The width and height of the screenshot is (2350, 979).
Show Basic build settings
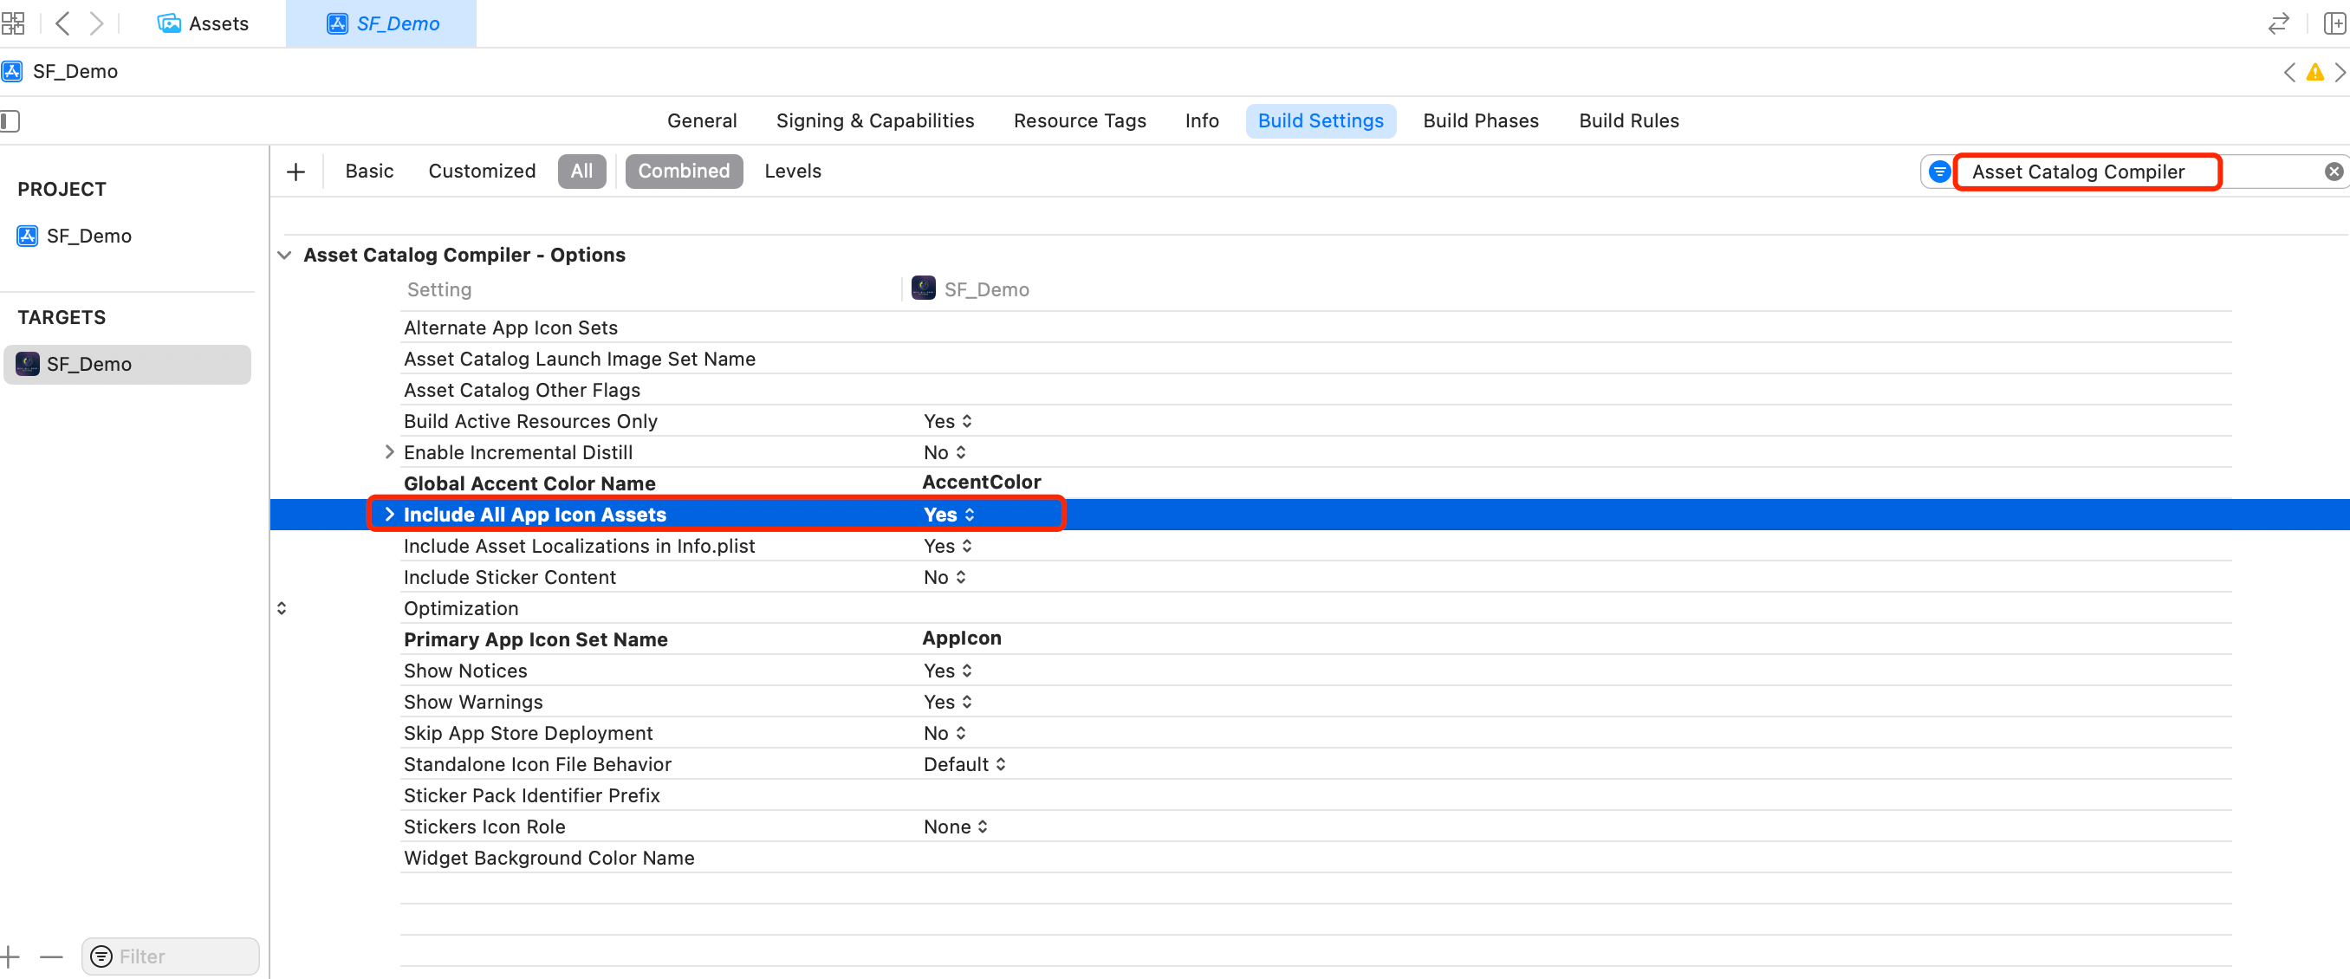pyautogui.click(x=368, y=172)
